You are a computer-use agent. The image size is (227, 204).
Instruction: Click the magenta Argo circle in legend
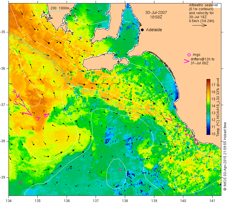tap(189, 55)
